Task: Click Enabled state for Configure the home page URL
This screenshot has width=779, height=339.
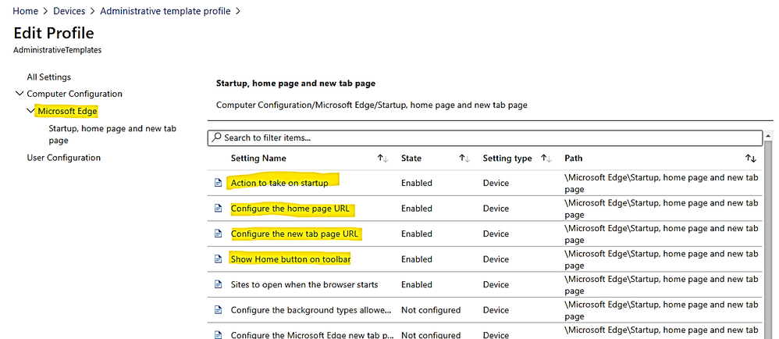Action: click(416, 209)
